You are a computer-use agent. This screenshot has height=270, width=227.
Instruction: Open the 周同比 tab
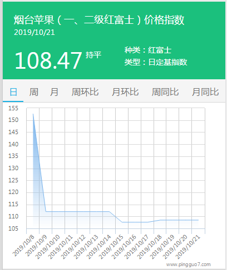point(165,92)
